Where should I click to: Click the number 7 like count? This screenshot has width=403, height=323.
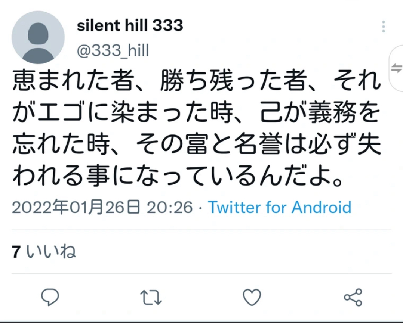pyautogui.click(x=16, y=252)
